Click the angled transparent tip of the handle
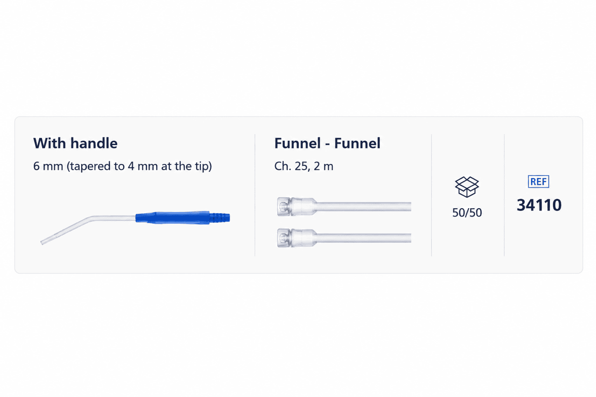 click(66, 231)
